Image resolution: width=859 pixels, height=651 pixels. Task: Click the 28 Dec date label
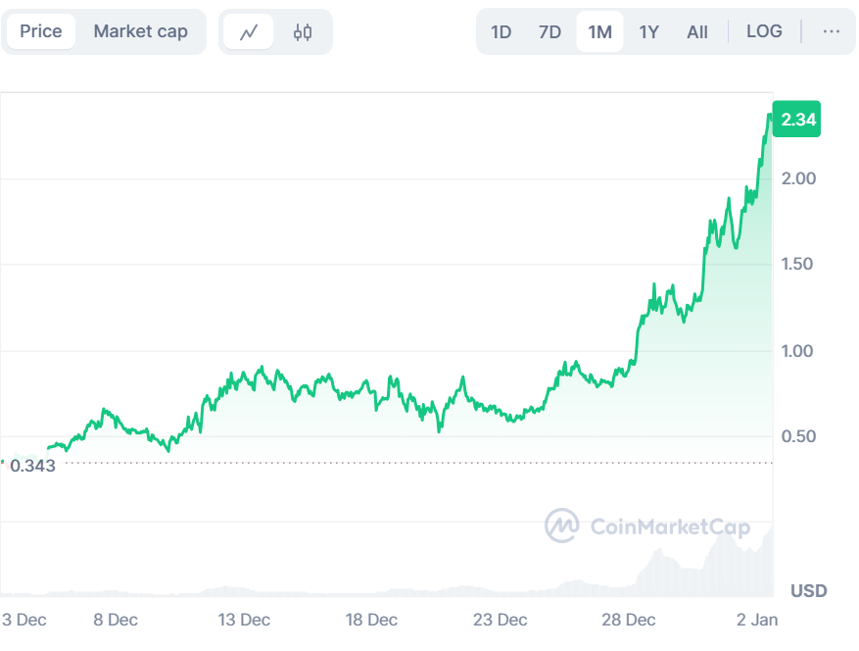click(627, 621)
